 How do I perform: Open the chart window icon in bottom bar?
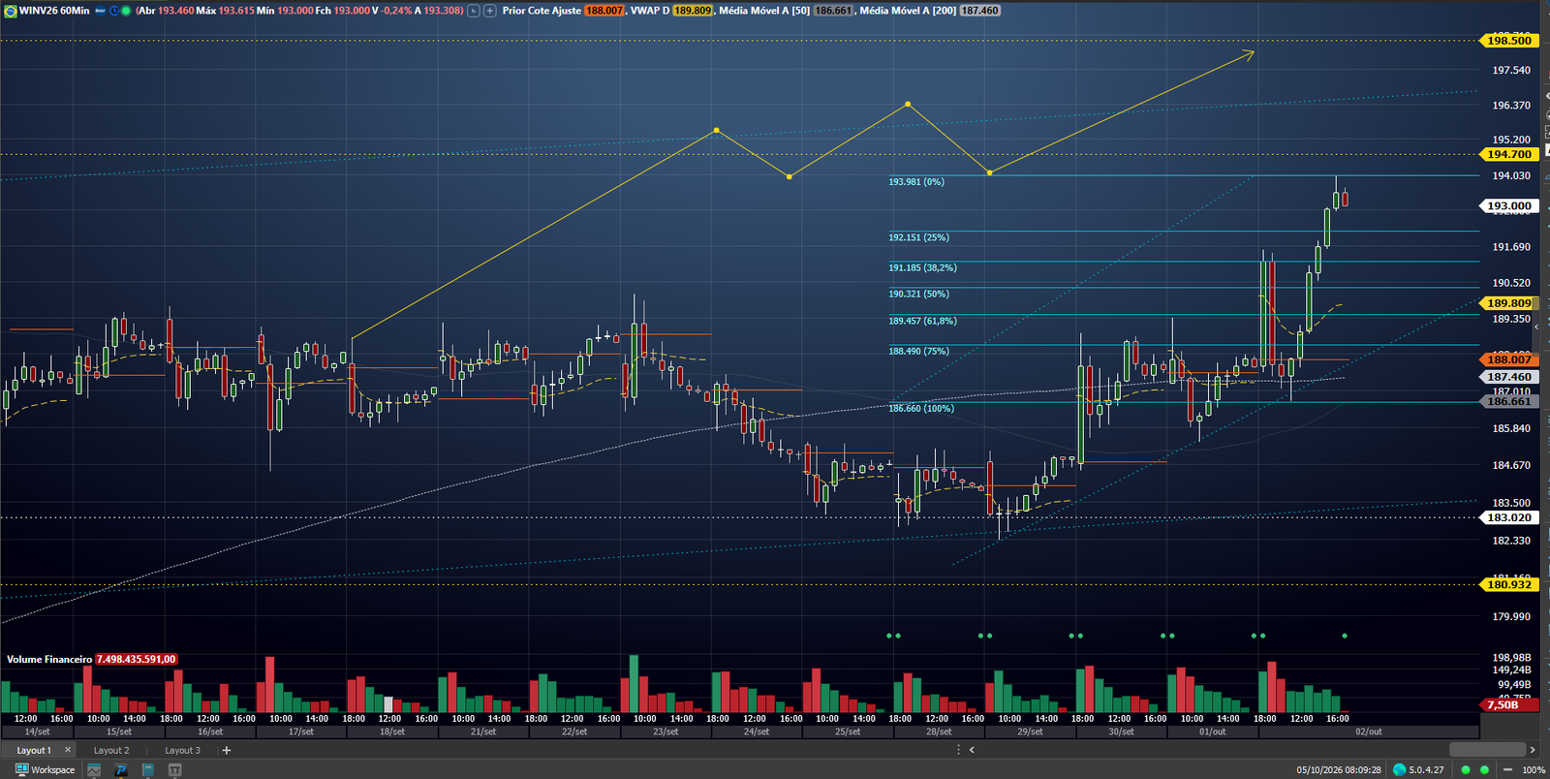tap(94, 769)
